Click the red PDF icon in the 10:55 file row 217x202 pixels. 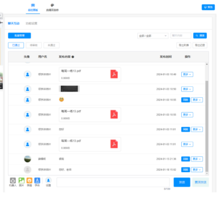pyautogui.click(x=114, y=115)
